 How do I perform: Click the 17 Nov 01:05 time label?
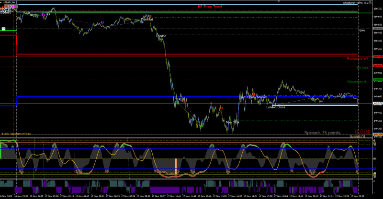[36, 196]
